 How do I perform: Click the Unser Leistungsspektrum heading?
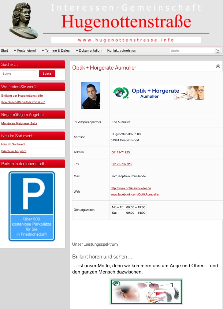point(95,244)
